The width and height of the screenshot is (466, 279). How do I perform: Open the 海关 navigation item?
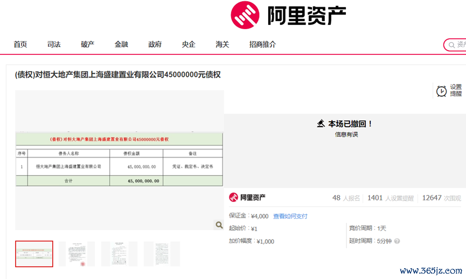[x=222, y=45]
